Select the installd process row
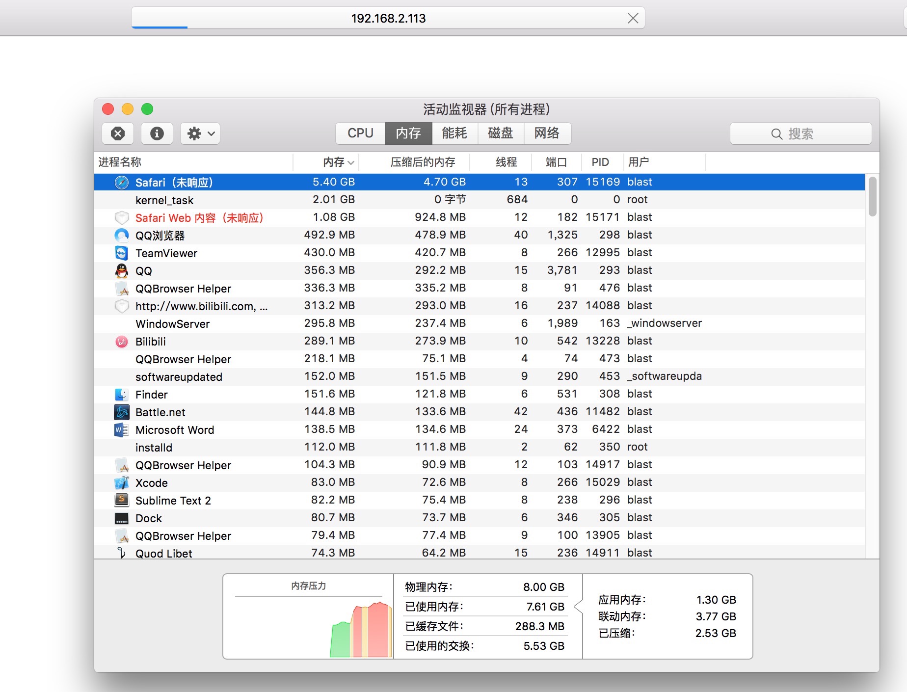 coord(480,447)
